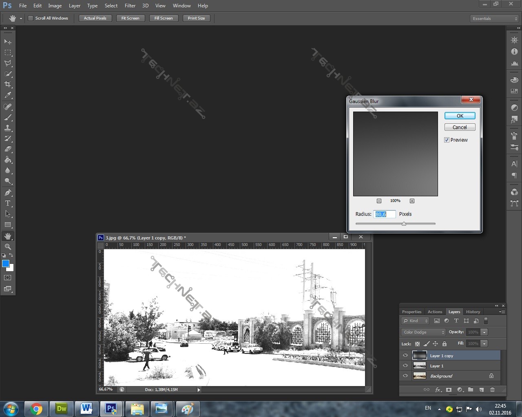The width and height of the screenshot is (522, 417).
Task: Uncheck the Preview checkbox
Action: pyautogui.click(x=447, y=140)
